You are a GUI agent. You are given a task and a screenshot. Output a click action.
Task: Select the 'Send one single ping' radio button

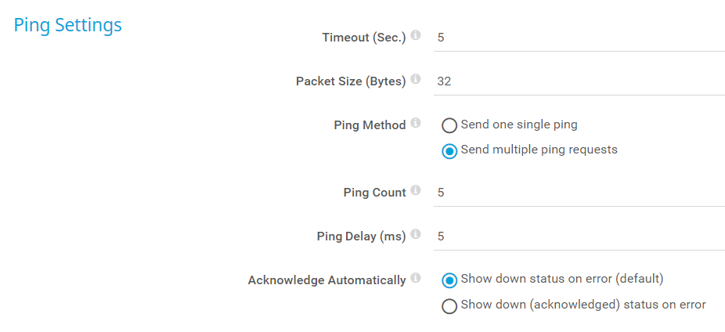point(449,125)
